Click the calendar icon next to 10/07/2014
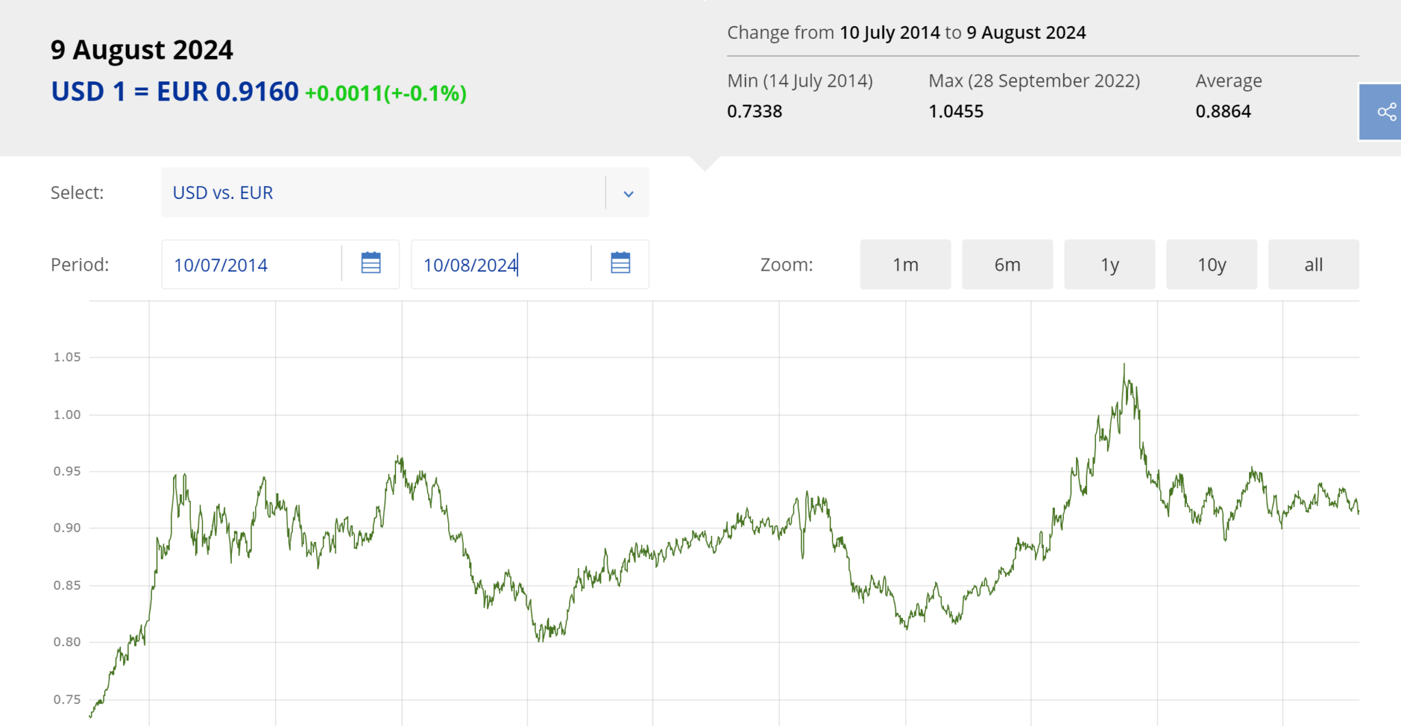This screenshot has height=726, width=1401. click(370, 263)
